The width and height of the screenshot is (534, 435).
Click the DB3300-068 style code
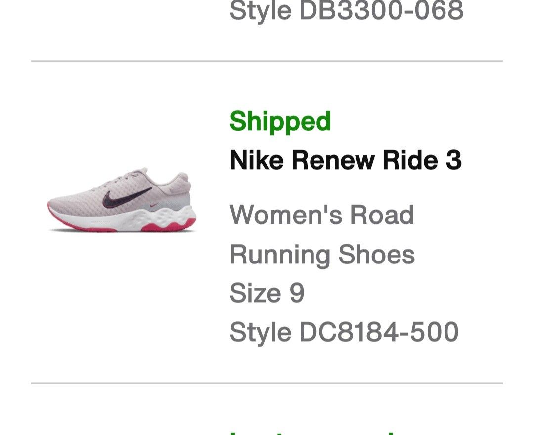tap(381, 11)
